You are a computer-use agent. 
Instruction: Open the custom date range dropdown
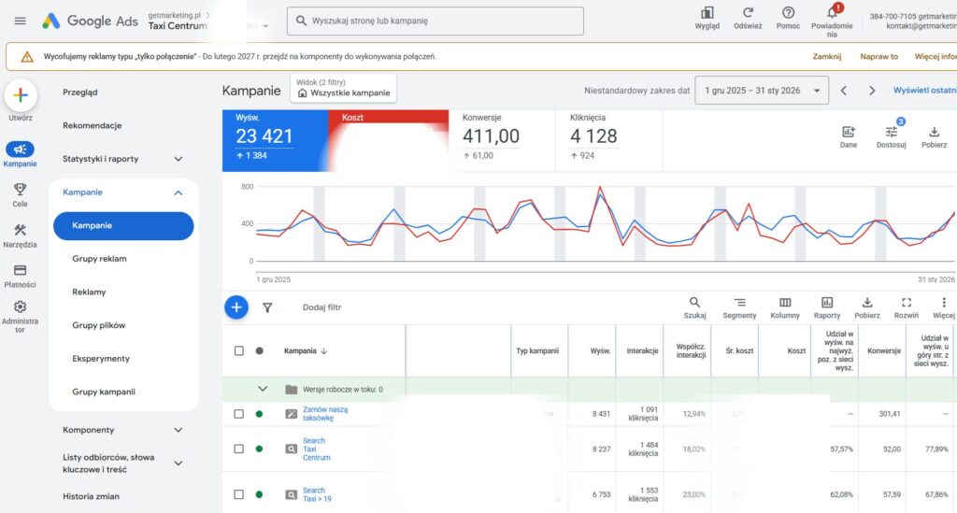pyautogui.click(x=762, y=91)
